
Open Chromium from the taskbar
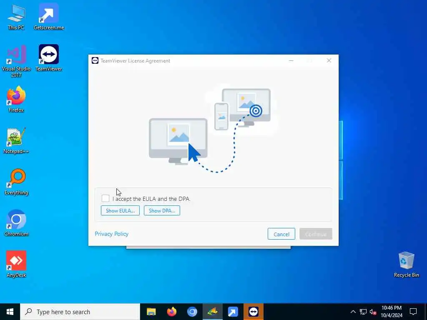click(192, 312)
